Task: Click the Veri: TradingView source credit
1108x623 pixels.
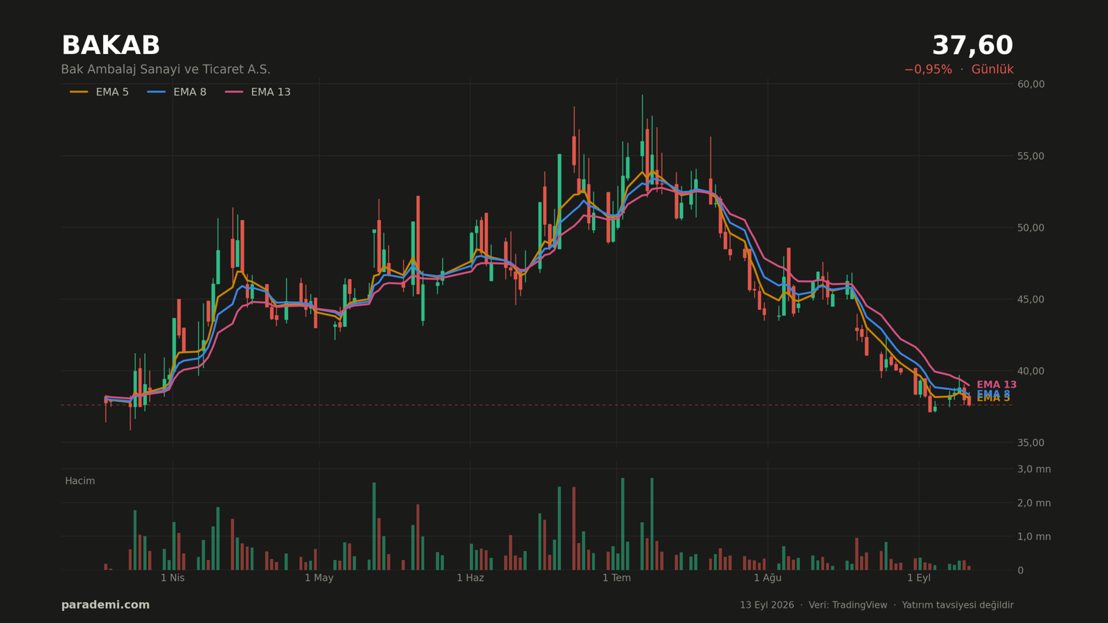Action: click(x=848, y=605)
